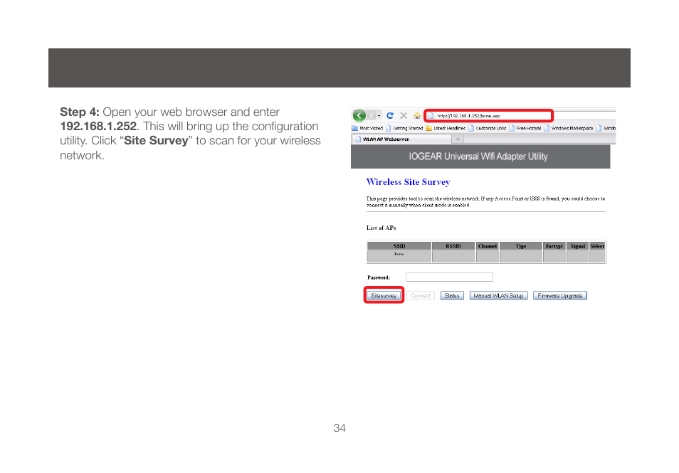Image resolution: width=679 pixels, height=473 pixels.
Task: Click the Select column header
Action: (597, 246)
